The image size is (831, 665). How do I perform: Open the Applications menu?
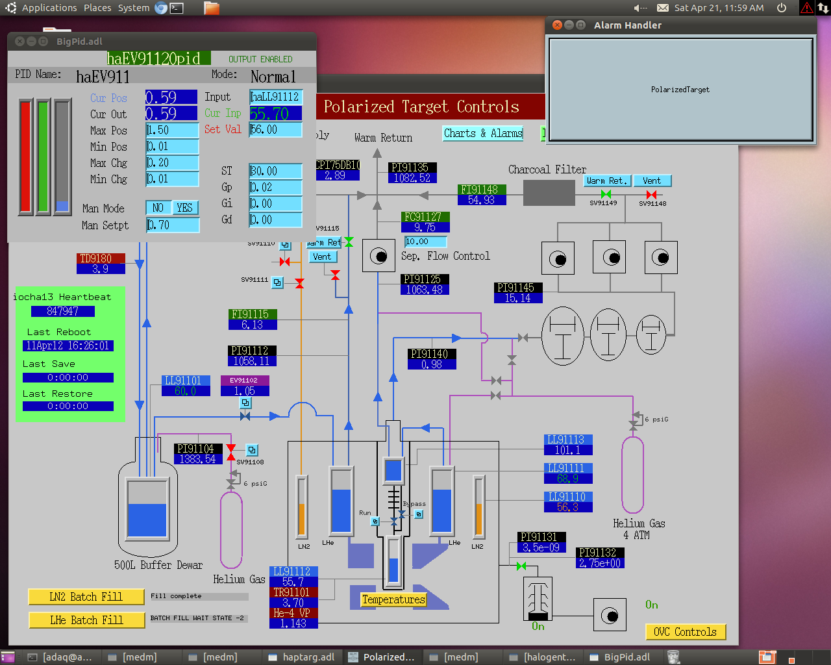point(49,8)
